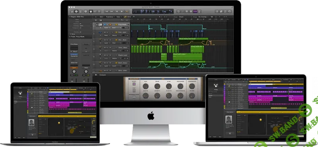Screen dimensions: 318x147
Task: Toggle orange power button on Fizzy Beats track
Action: point(110,25)
